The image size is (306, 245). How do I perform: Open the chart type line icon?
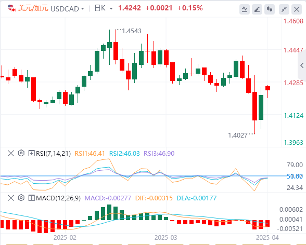pyautogui.click(x=245, y=9)
